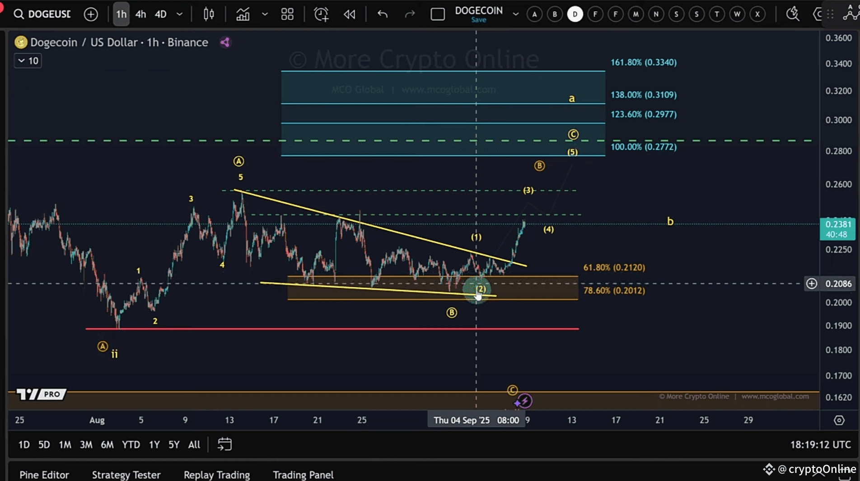Click the layout rectangle icon
860x481 pixels.
coord(437,14)
